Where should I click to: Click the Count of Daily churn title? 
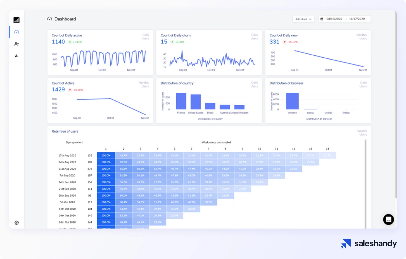click(175, 35)
